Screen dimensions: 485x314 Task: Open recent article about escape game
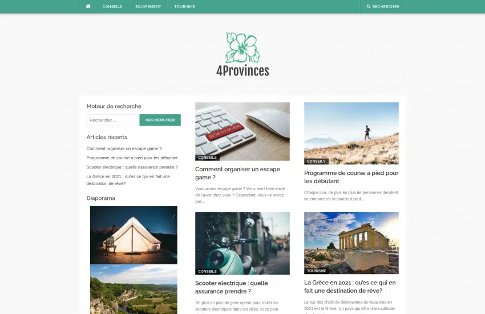pos(124,148)
